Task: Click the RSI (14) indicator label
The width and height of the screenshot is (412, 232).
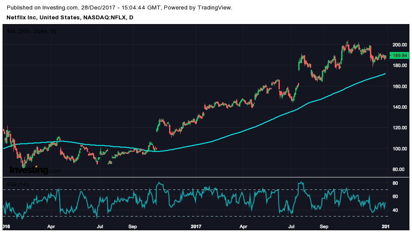Action: (18, 184)
